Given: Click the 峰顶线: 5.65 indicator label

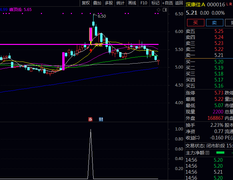Looking at the screenshot, I should [x=21, y=10].
